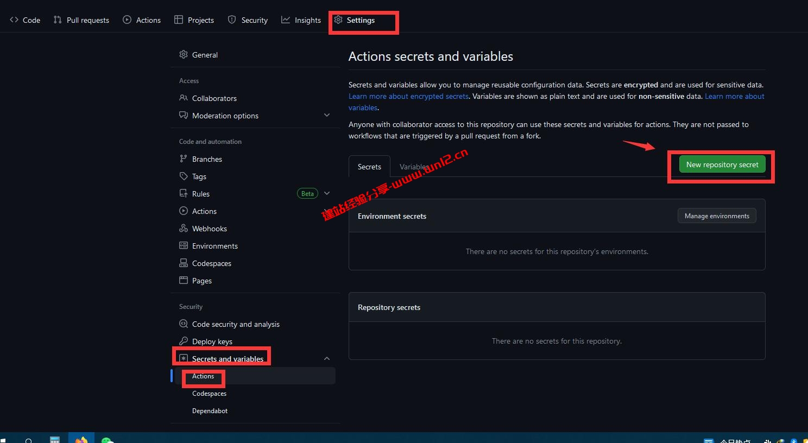Click the Security shield icon in top navigation
Image resolution: width=808 pixels, height=443 pixels.
pyautogui.click(x=232, y=20)
